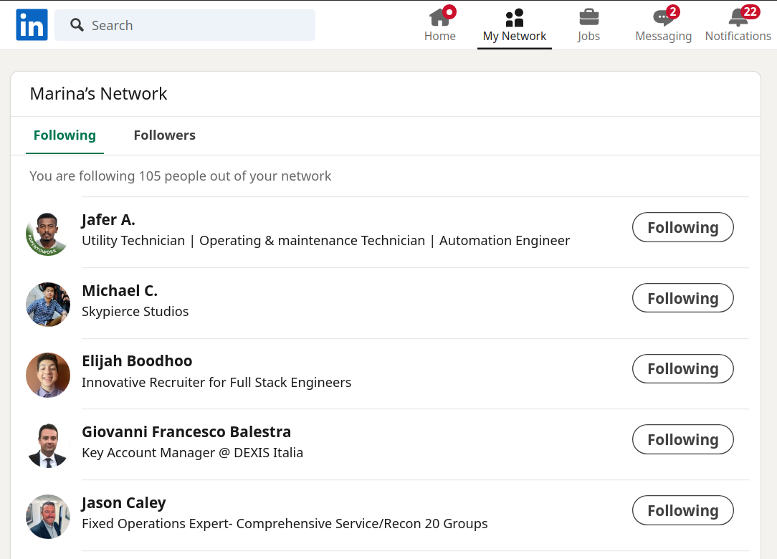Unfollow Giovanni Francesco Balestra

click(x=682, y=439)
